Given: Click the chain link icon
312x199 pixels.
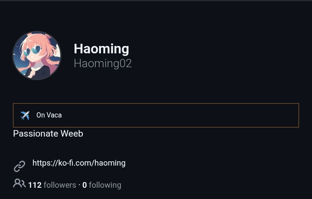Looking at the screenshot, I should [x=19, y=166].
